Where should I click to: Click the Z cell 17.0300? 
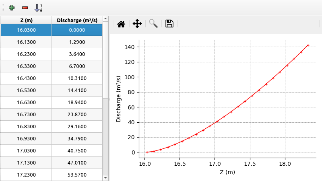tap(26, 151)
